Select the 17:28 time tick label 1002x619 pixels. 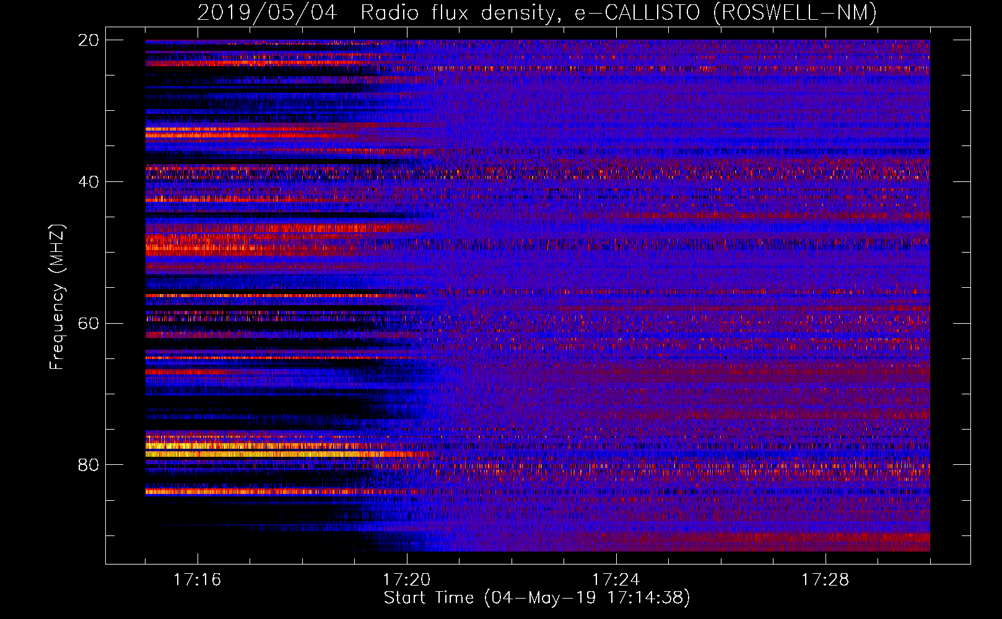tap(825, 580)
